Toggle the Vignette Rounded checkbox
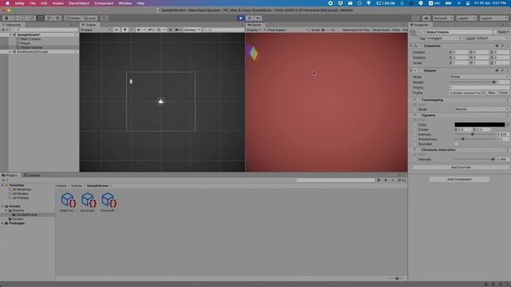The image size is (511, 287). point(456,143)
